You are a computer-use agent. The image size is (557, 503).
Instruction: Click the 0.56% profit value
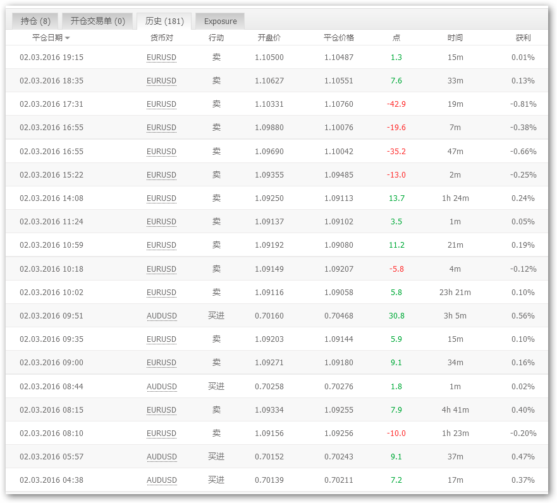click(523, 316)
